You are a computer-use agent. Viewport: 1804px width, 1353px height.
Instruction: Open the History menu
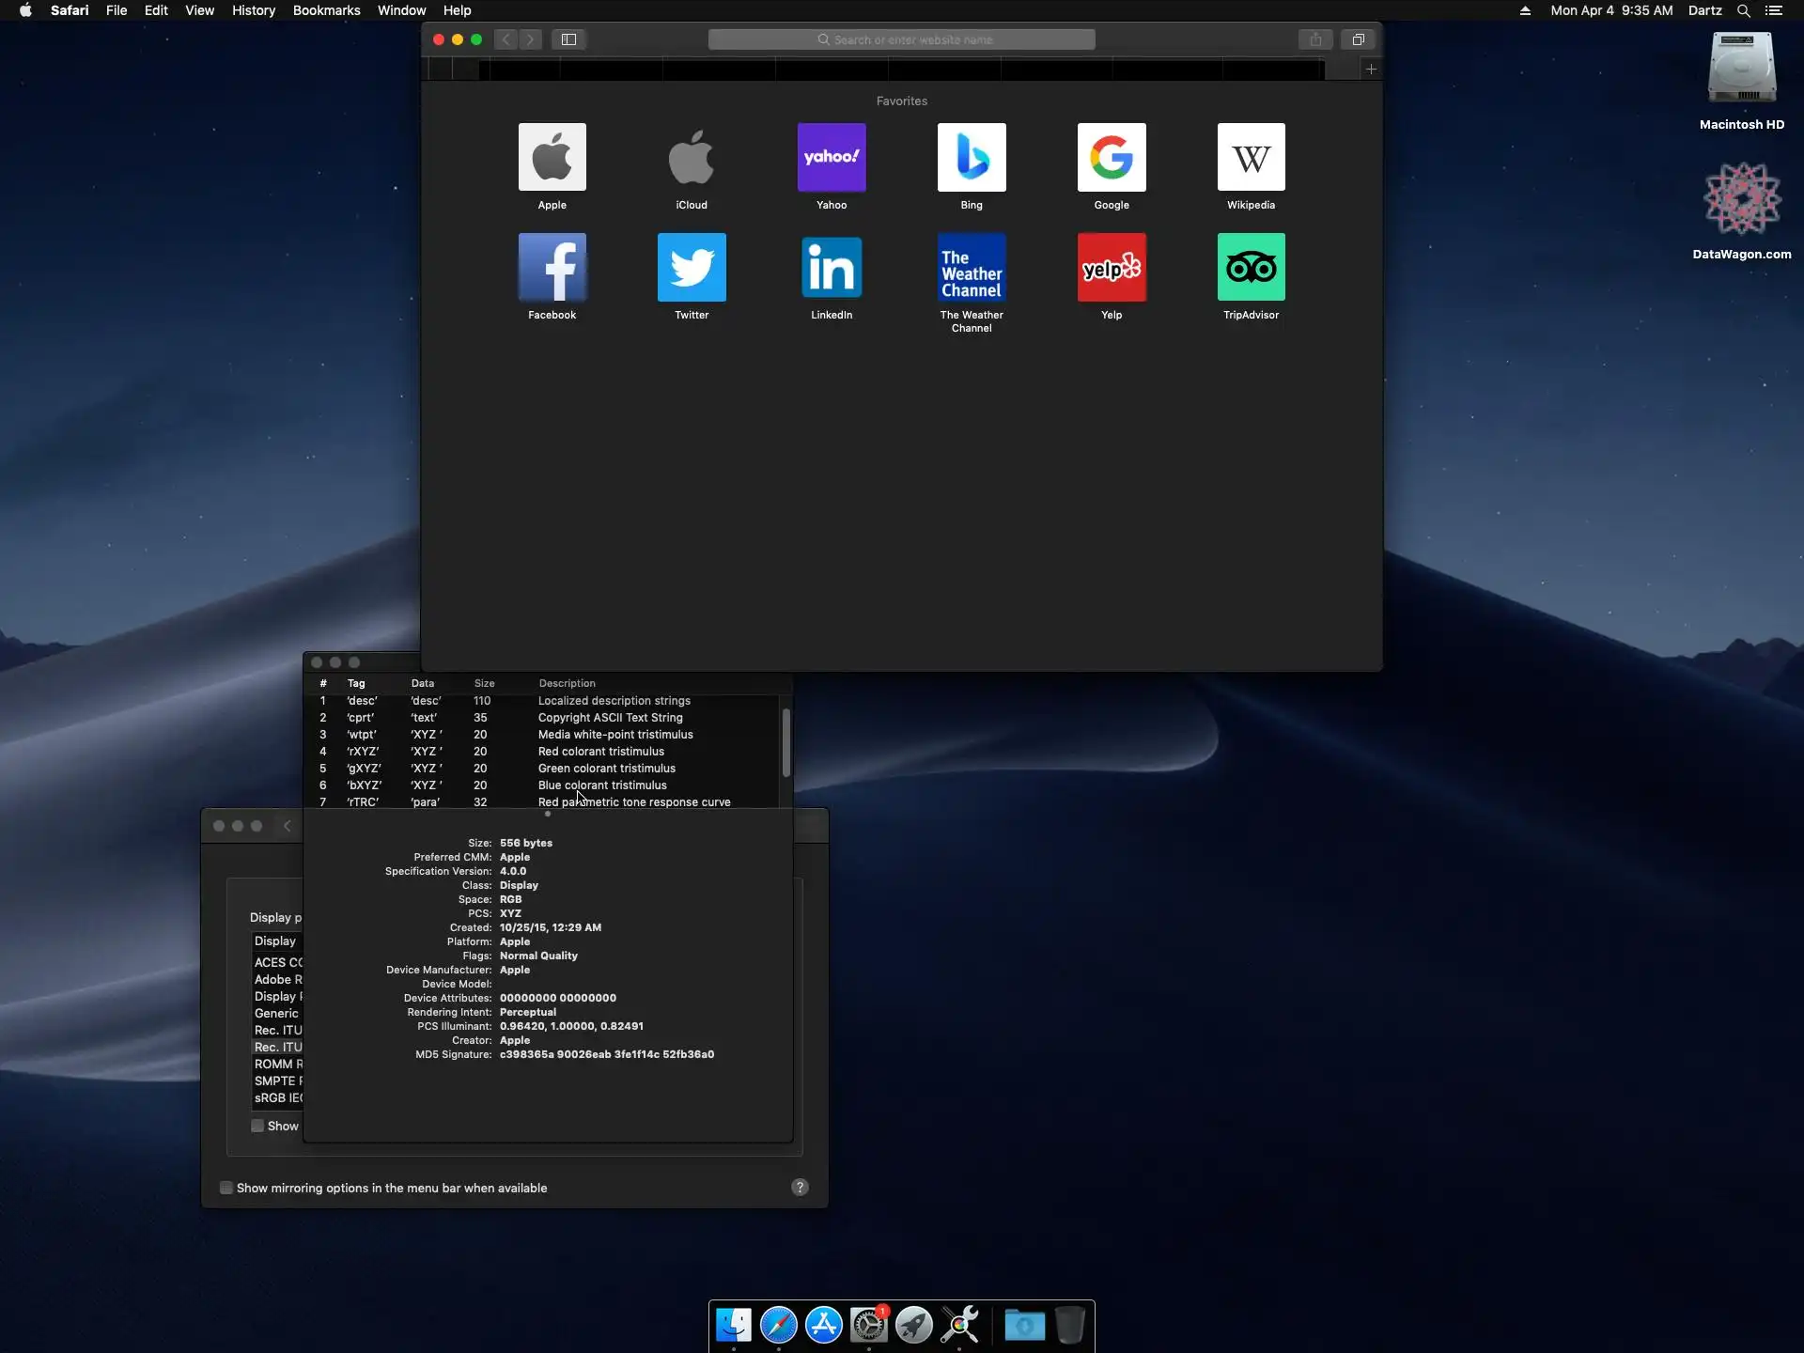pos(253,10)
